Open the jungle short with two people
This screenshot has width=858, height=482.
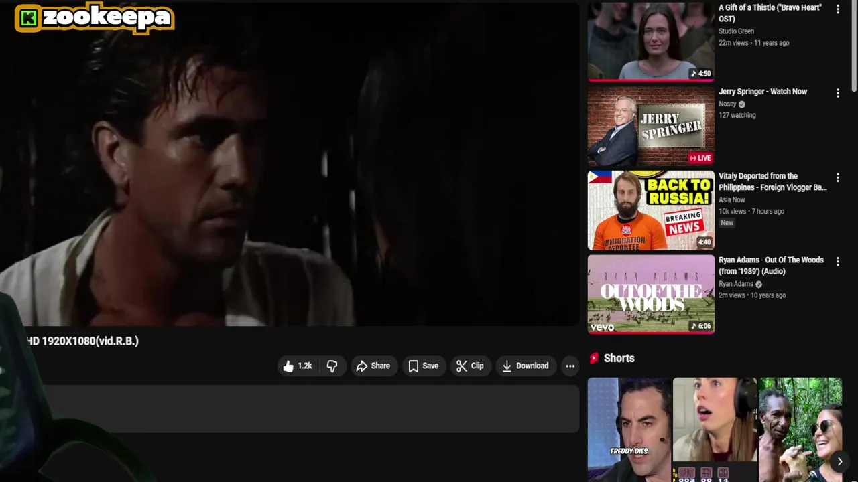point(800,429)
